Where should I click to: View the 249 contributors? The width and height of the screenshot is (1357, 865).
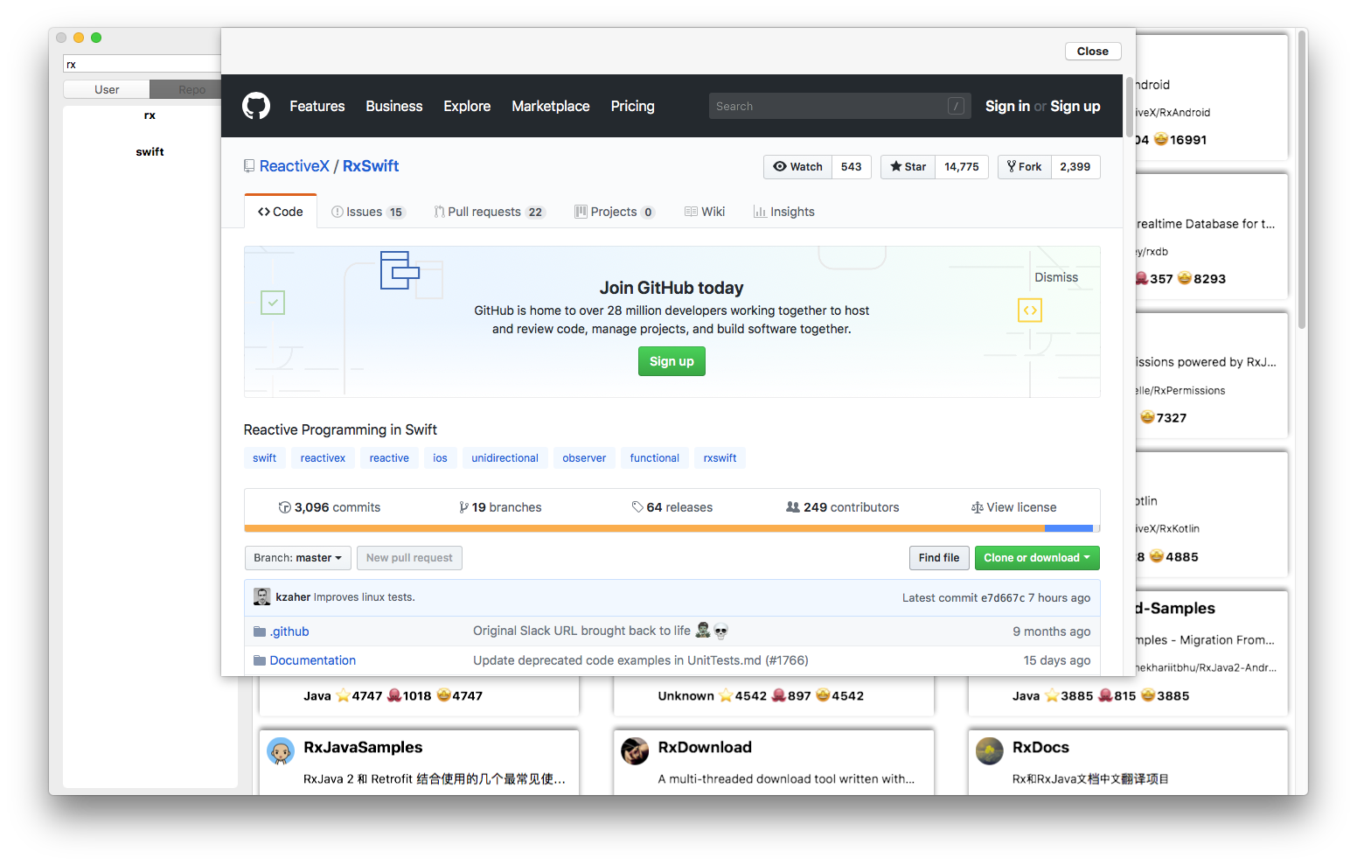point(843,507)
